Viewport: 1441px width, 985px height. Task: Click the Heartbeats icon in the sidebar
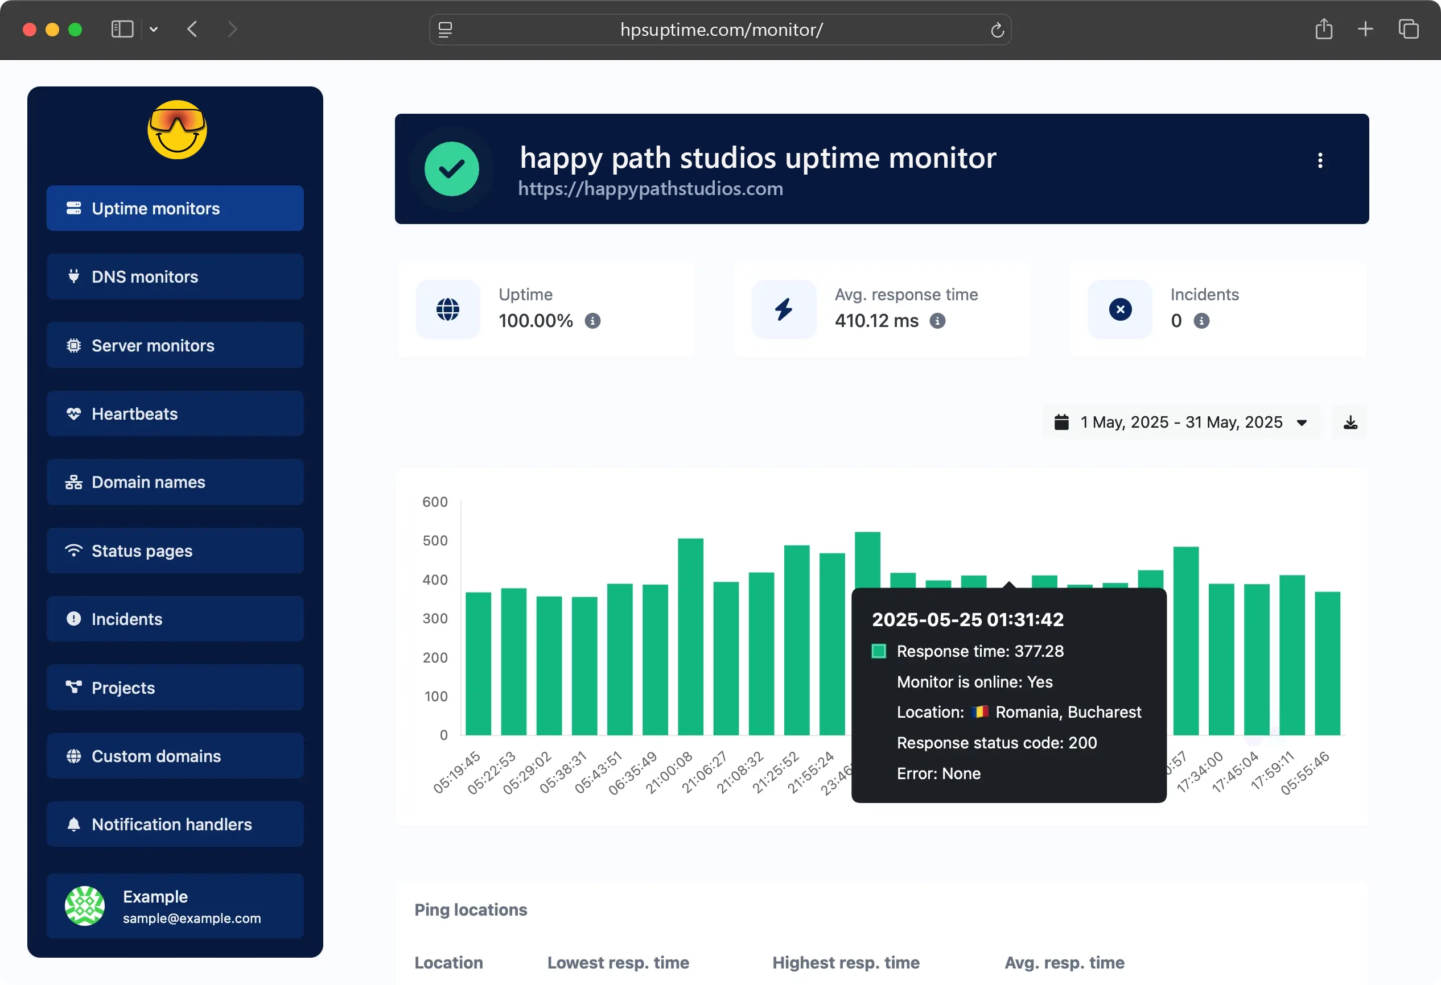[x=74, y=413]
